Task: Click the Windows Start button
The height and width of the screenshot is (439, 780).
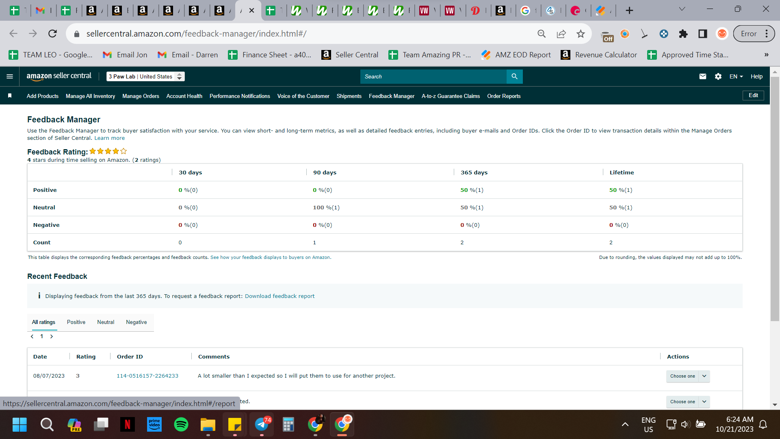Action: tap(19, 424)
